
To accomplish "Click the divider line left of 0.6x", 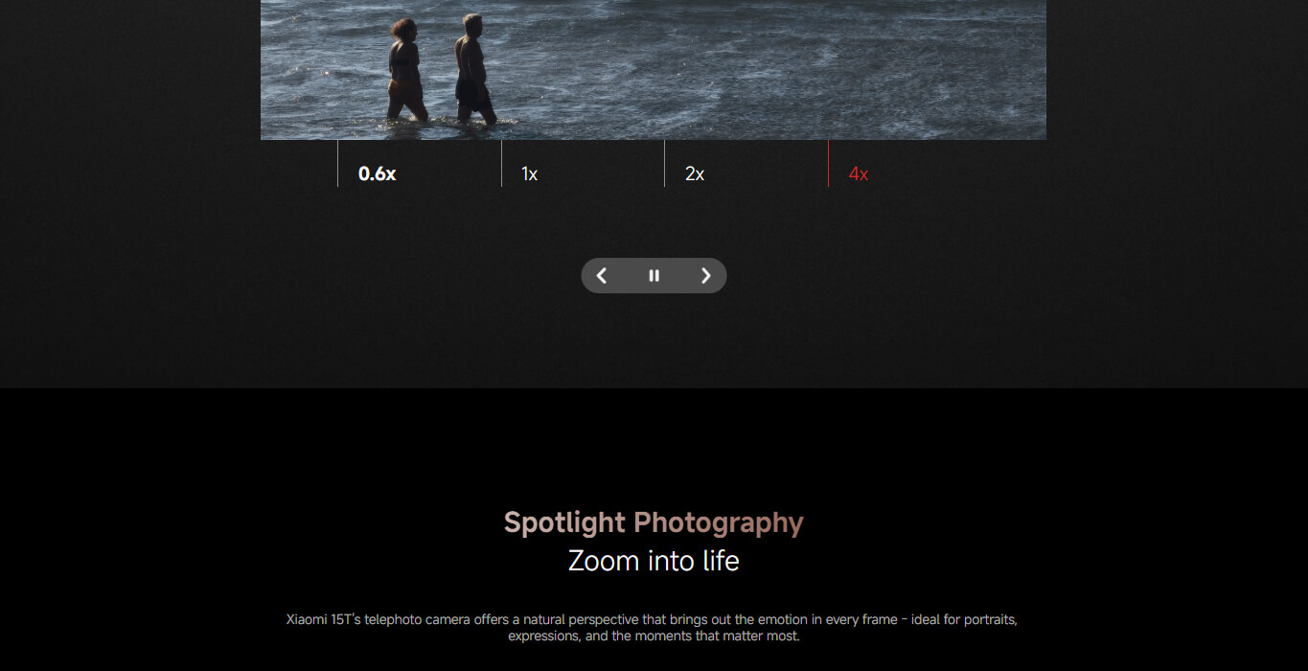I will [x=337, y=163].
